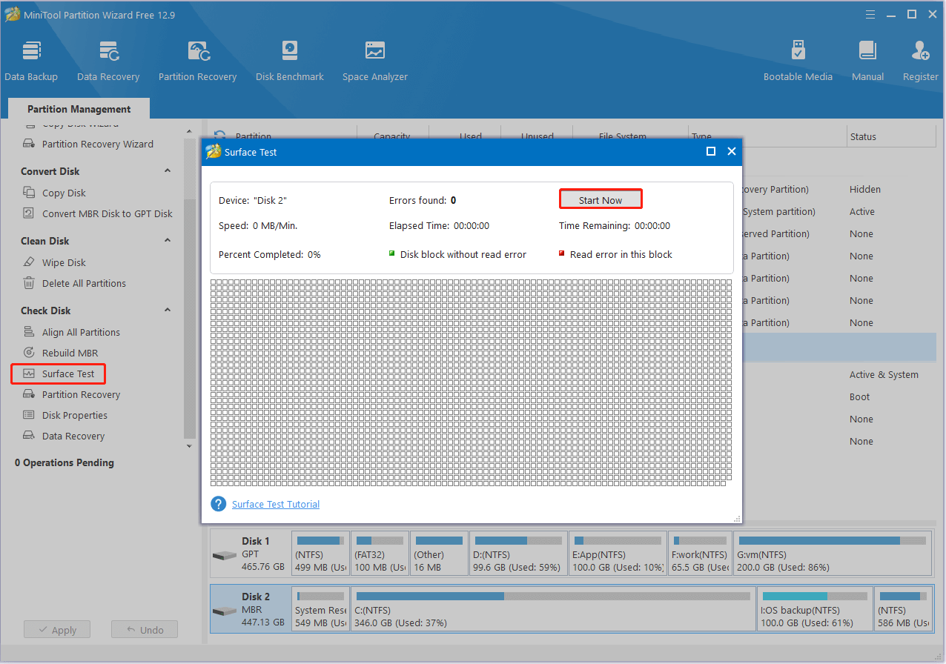Click the Undo button
The image size is (946, 664).
144,629
